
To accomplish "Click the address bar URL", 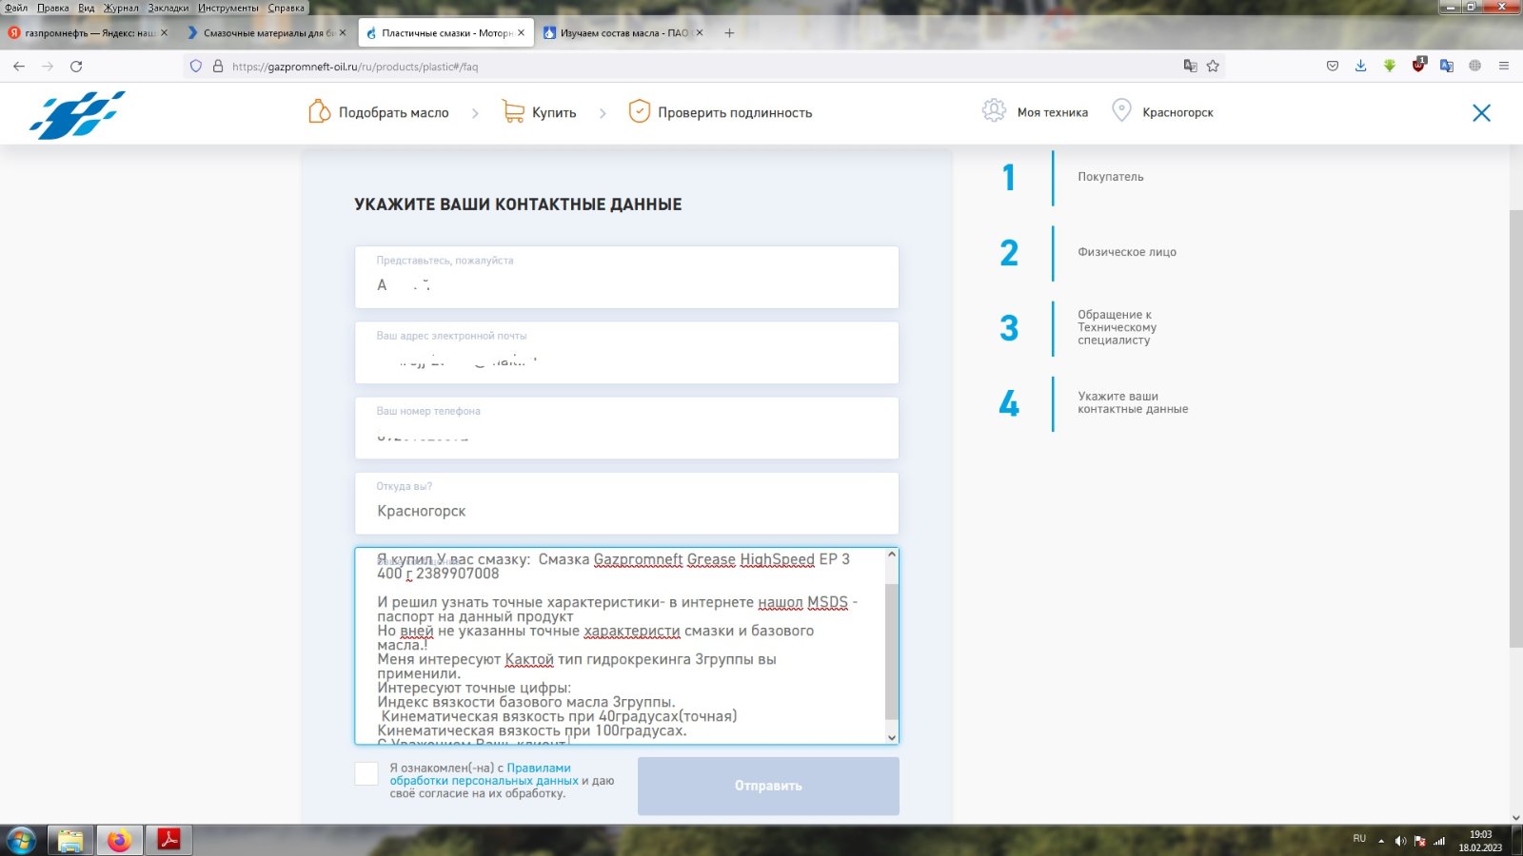I will (x=355, y=67).
